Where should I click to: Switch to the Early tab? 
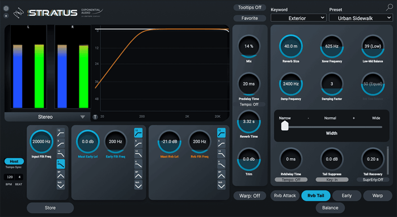(347, 196)
